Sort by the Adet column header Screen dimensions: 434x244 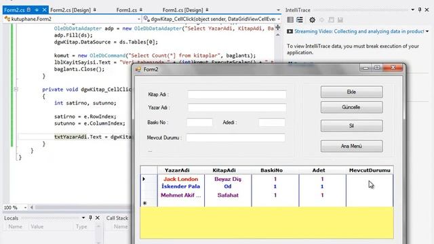tap(323, 170)
